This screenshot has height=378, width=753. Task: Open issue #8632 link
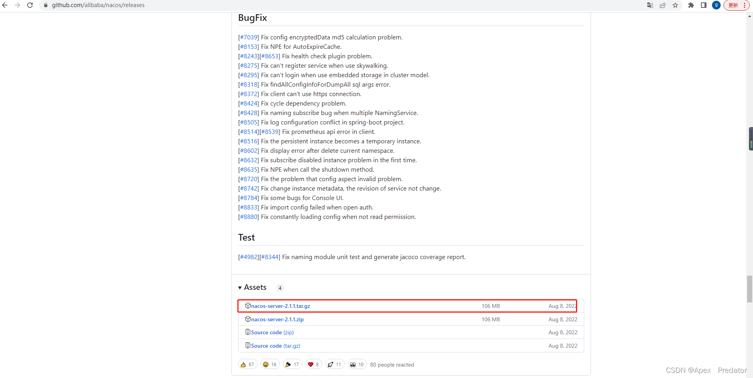pos(248,160)
